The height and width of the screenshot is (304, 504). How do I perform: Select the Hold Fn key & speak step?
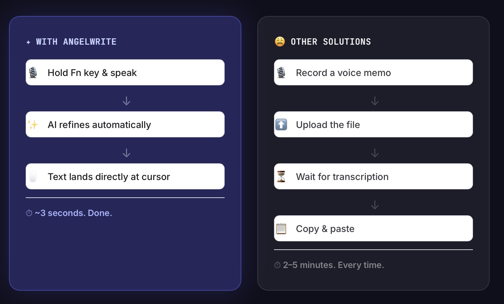pyautogui.click(x=125, y=72)
